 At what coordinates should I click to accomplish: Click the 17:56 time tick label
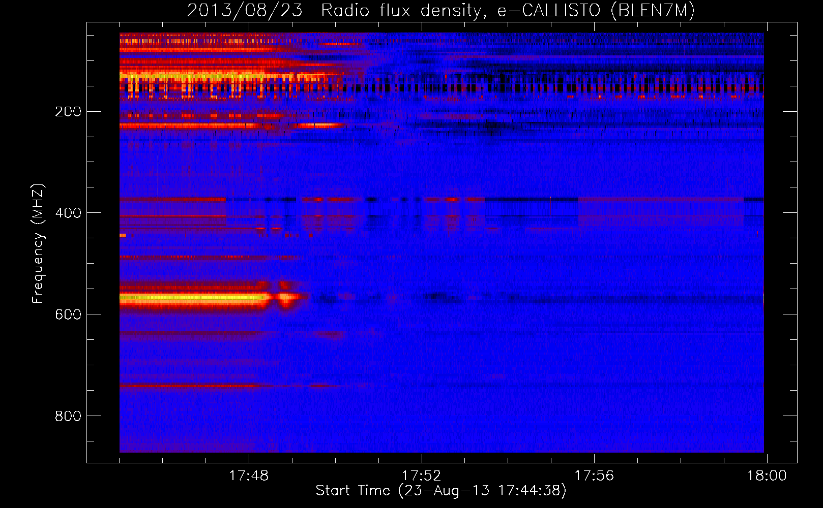point(594,476)
